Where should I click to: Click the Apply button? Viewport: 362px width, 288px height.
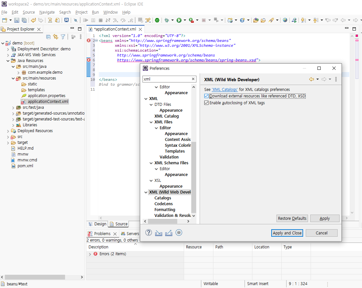(x=325, y=219)
